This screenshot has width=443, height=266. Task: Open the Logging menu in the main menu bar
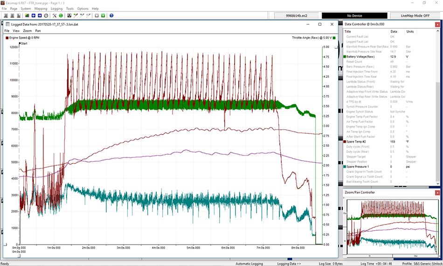pos(56,8)
